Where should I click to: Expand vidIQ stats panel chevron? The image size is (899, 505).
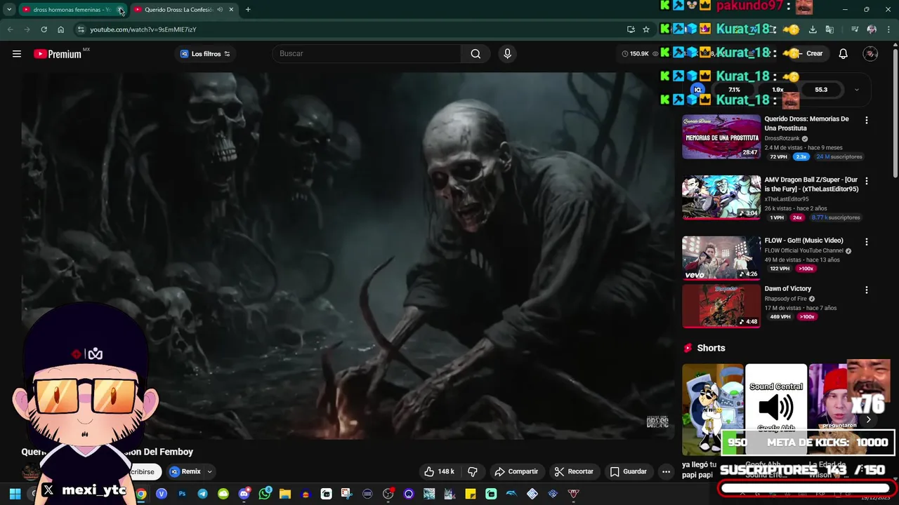pyautogui.click(x=856, y=90)
